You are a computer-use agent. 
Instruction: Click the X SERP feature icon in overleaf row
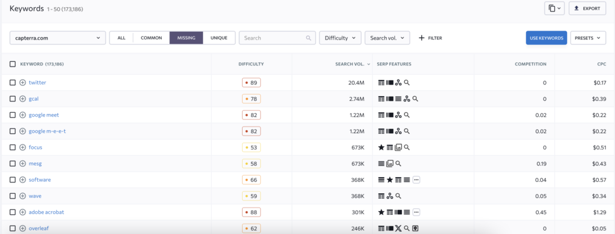(399, 228)
